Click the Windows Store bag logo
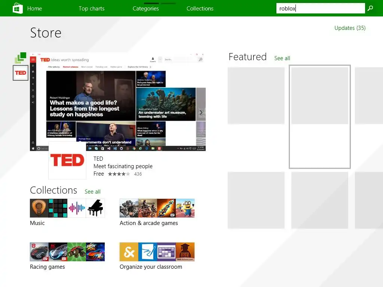The image size is (383, 287). pos(18,8)
